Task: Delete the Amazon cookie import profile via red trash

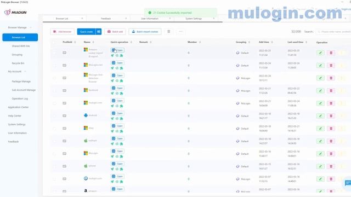Action: [x=331, y=53]
